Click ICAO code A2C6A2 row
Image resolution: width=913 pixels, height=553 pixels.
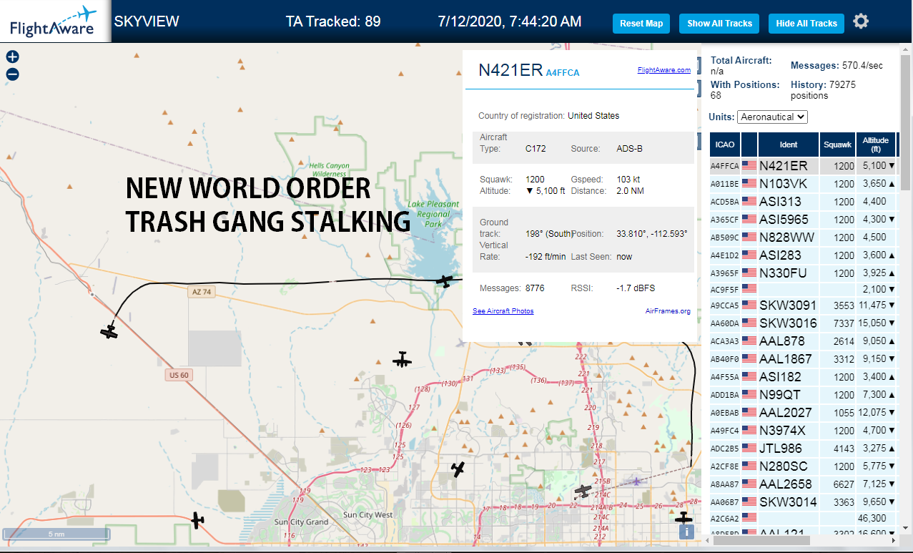pyautogui.click(x=803, y=518)
